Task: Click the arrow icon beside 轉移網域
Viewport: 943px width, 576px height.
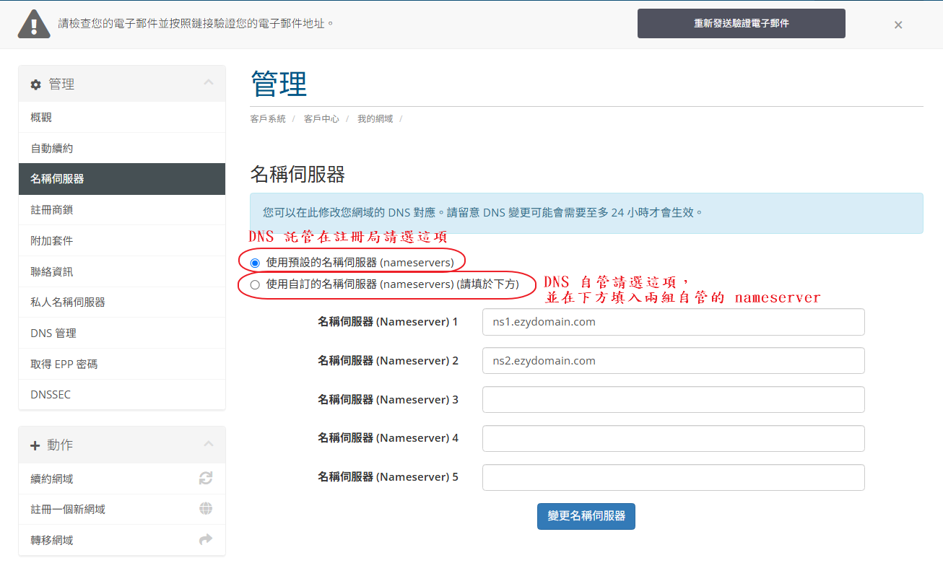Action: (206, 539)
